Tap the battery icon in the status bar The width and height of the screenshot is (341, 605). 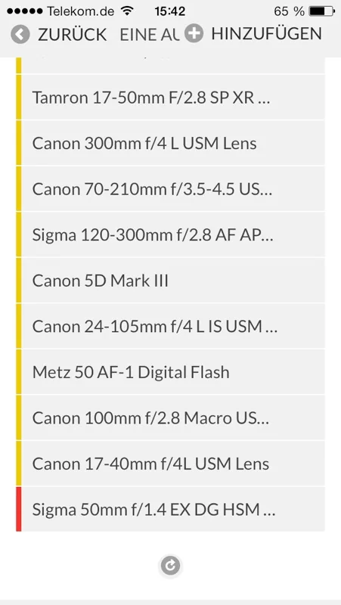point(321,11)
